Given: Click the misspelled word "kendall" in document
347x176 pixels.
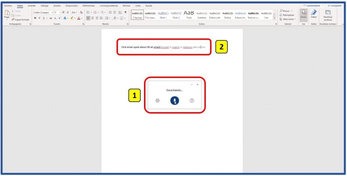Looking at the screenshot, I should [165, 47].
